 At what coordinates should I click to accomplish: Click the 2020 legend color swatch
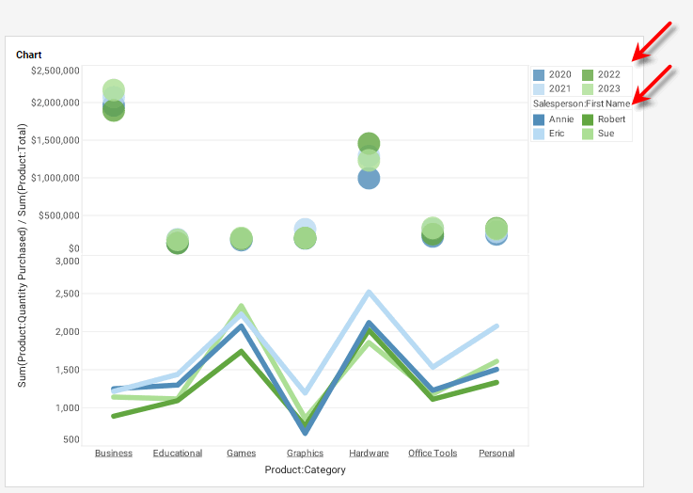(x=540, y=74)
